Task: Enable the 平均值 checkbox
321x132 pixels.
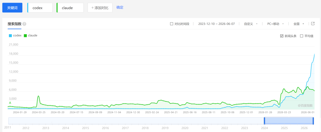Action: 301,36
